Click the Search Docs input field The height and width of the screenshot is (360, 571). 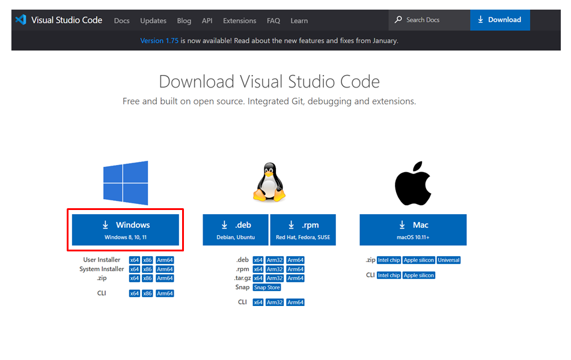(x=429, y=20)
